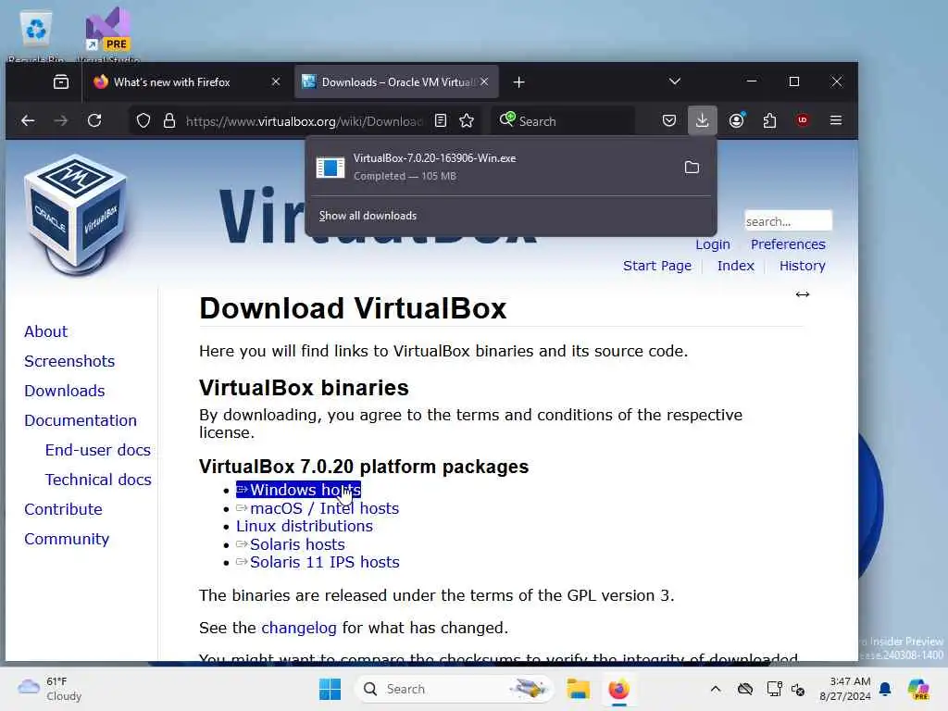The height and width of the screenshot is (711, 948).
Task: Click the VirtualBox site search field
Action: coord(788,221)
